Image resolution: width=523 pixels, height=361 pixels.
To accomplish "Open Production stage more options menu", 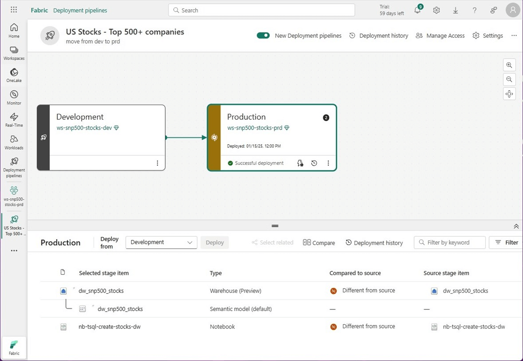I will [x=328, y=163].
